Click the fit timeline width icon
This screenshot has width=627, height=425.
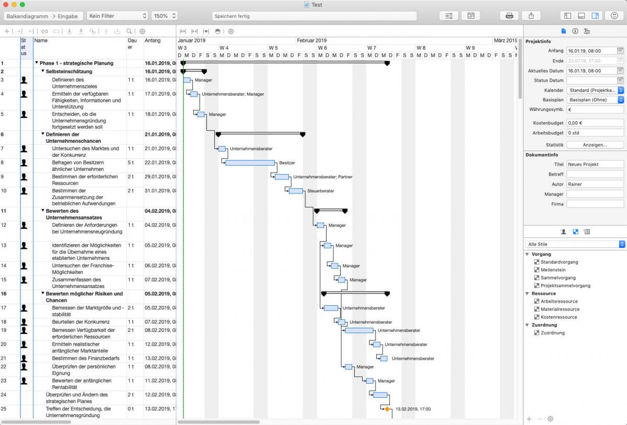pyautogui.click(x=183, y=31)
